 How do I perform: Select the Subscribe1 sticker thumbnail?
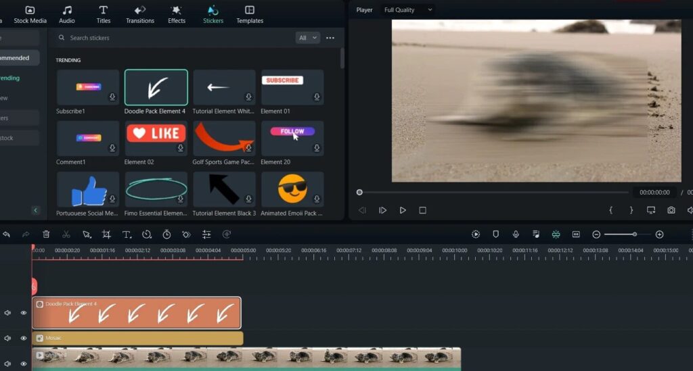(87, 87)
